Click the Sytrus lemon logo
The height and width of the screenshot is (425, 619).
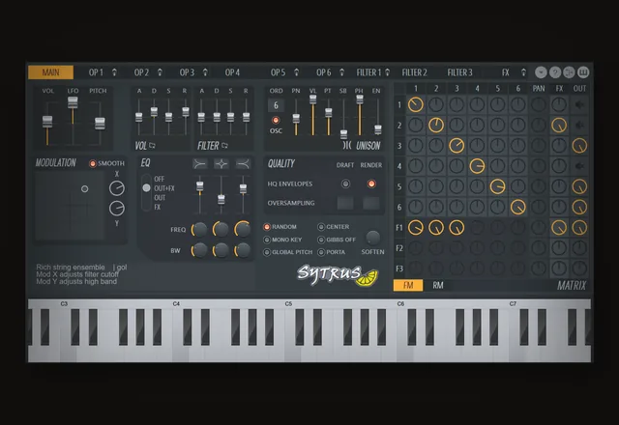point(338,274)
